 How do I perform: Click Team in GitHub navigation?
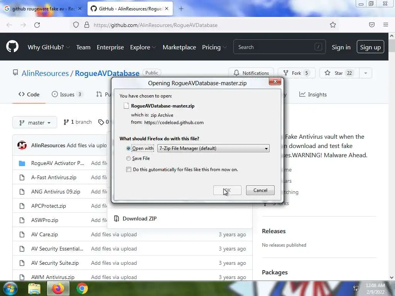pyautogui.click(x=83, y=47)
